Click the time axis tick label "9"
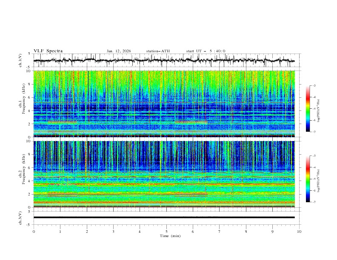 [272, 232]
